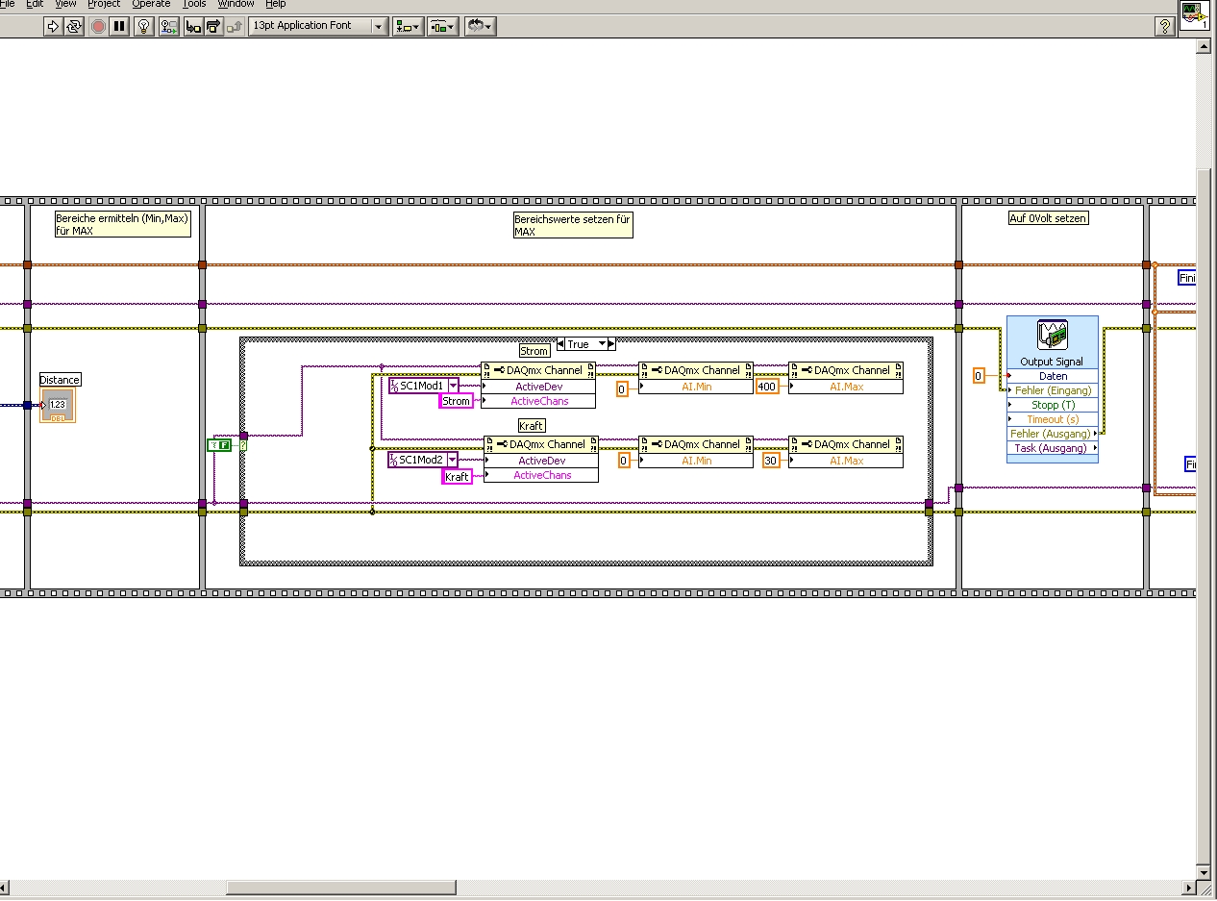Open the Tools menu
The image size is (1217, 901).
tap(194, 4)
